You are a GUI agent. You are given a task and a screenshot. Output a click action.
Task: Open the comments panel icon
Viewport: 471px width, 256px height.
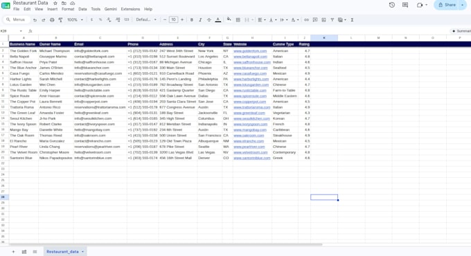point(405,5)
